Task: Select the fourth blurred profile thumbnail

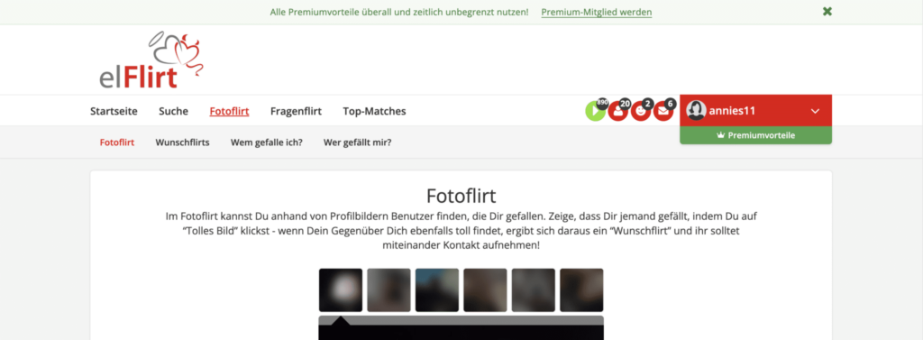Action: click(485, 289)
